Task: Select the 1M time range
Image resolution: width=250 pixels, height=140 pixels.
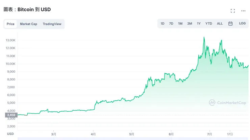Action: [x=180, y=24]
